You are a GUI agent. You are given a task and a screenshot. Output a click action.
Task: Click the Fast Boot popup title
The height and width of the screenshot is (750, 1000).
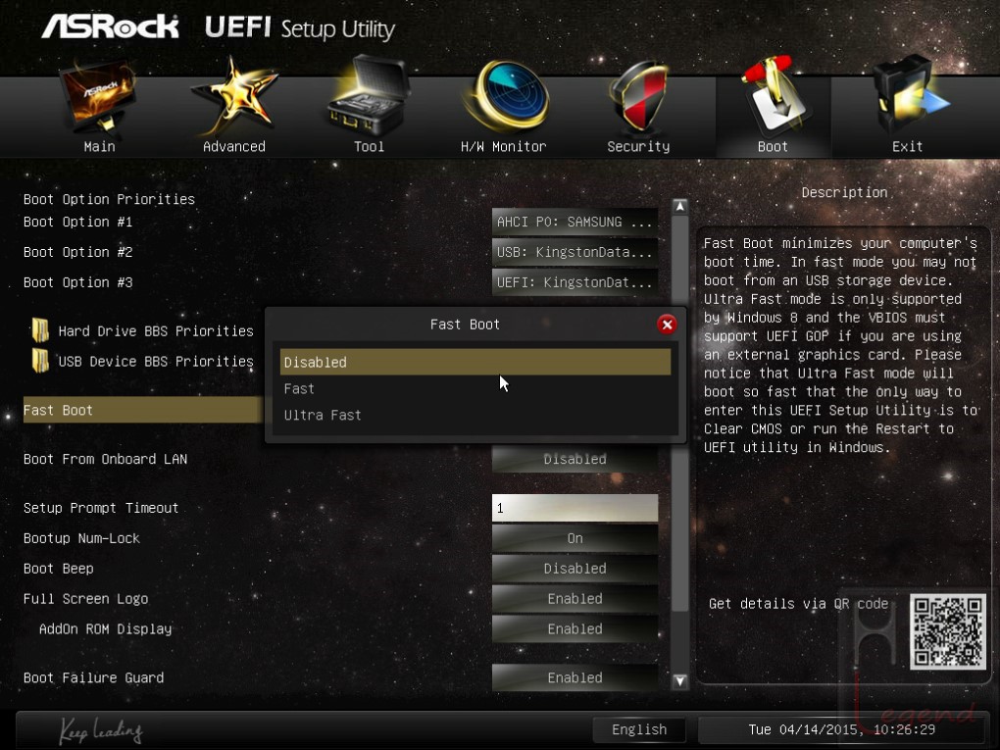(x=465, y=325)
